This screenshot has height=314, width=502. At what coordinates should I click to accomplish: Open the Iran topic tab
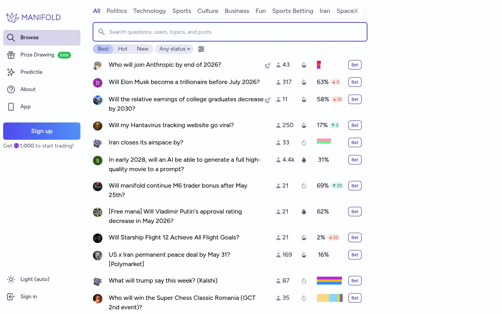(325, 11)
